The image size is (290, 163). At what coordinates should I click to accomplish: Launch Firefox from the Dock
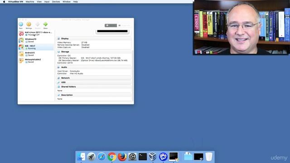point(122,157)
